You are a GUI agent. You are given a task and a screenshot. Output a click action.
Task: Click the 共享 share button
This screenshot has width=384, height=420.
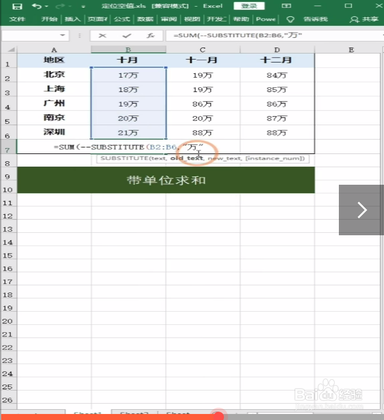click(x=364, y=19)
